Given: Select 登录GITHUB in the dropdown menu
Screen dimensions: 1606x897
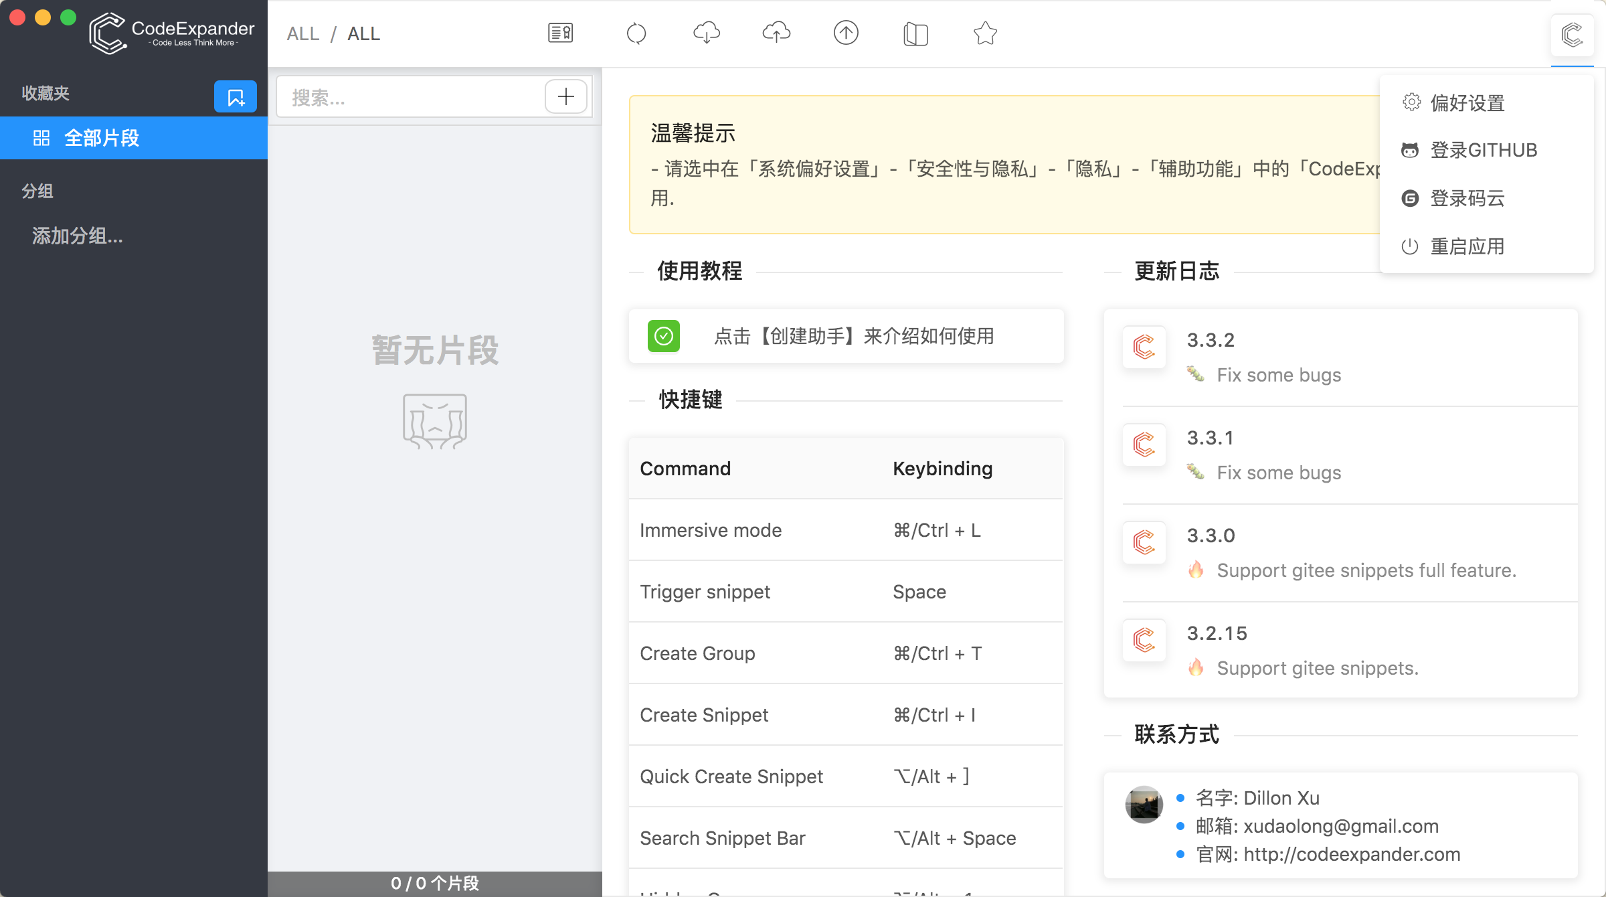Looking at the screenshot, I should coord(1483,150).
